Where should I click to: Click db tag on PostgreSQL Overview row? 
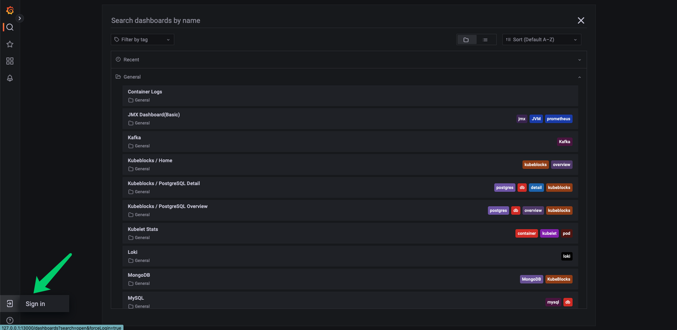516,210
